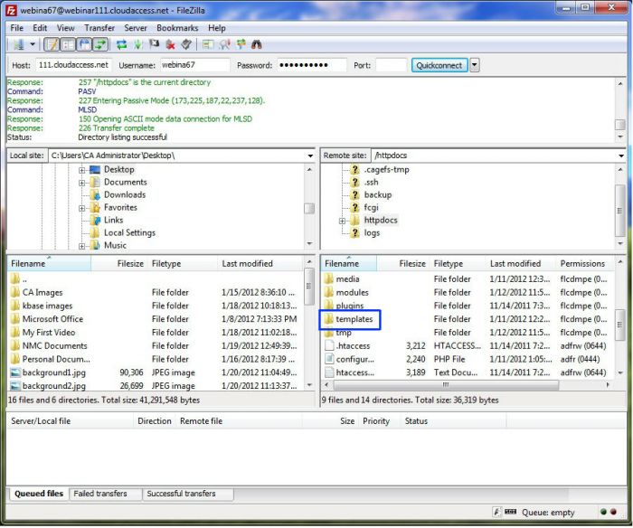Viewport: 633px width, 528px height.
Task: Select Links in the local tree
Action: (113, 220)
